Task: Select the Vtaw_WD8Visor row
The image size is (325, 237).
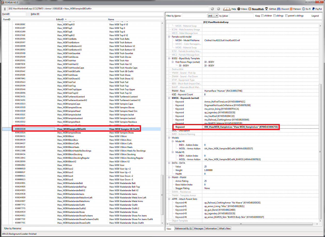Action: click(x=81, y=165)
